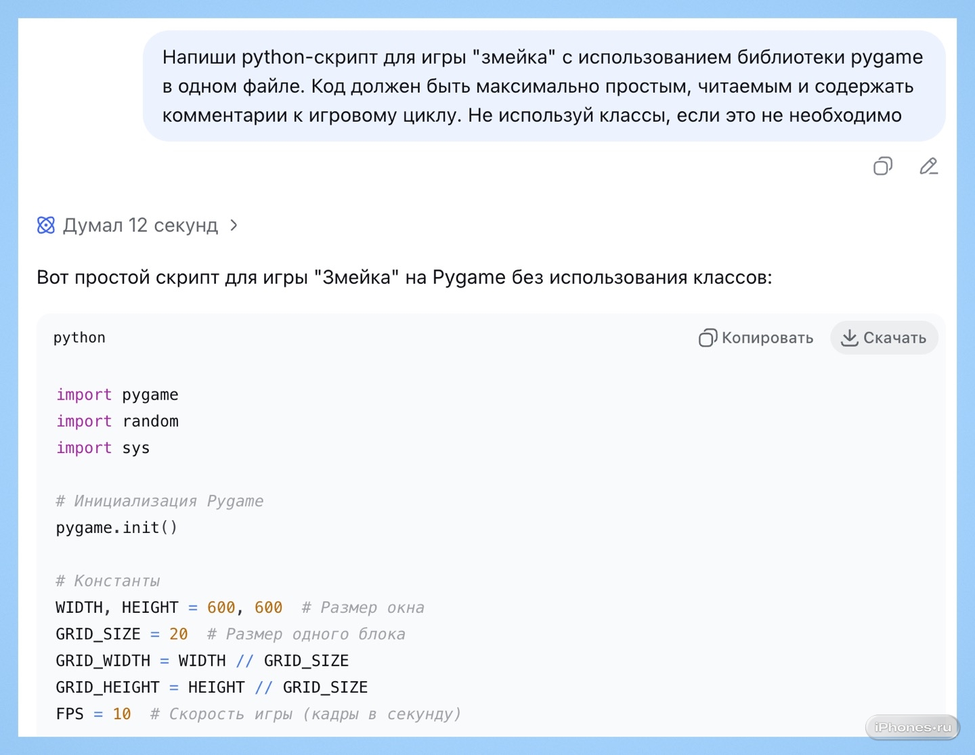The height and width of the screenshot is (755, 975).
Task: Click the copy icon beside Копировать
Action: (708, 338)
